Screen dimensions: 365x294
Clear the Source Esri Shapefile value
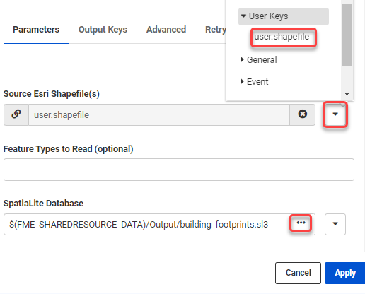[x=303, y=114]
